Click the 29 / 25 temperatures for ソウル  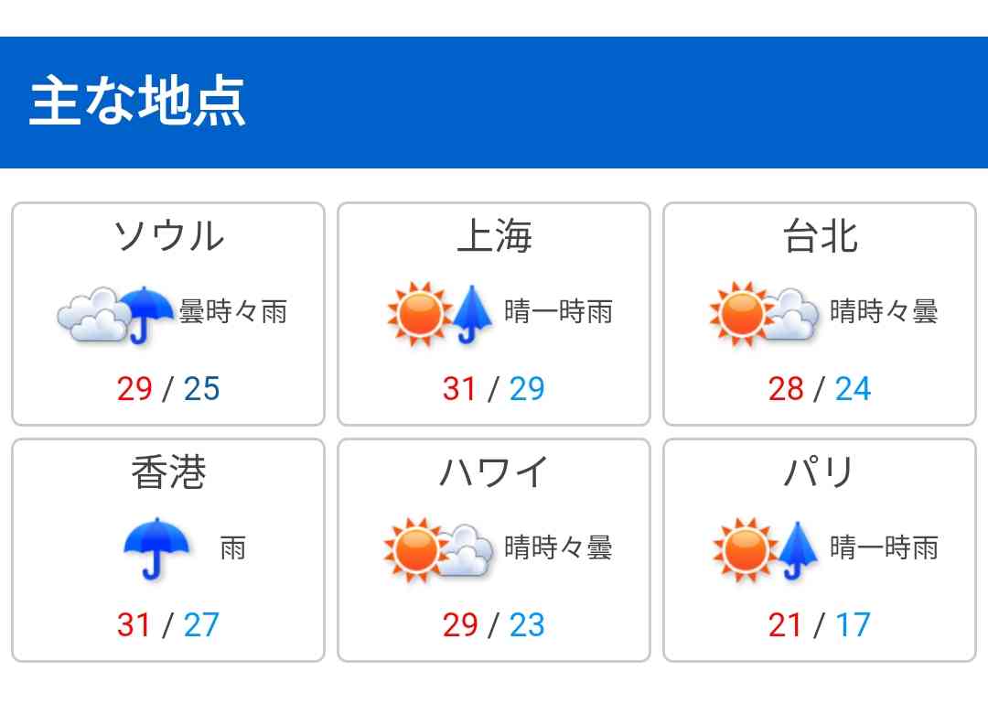[168, 388]
